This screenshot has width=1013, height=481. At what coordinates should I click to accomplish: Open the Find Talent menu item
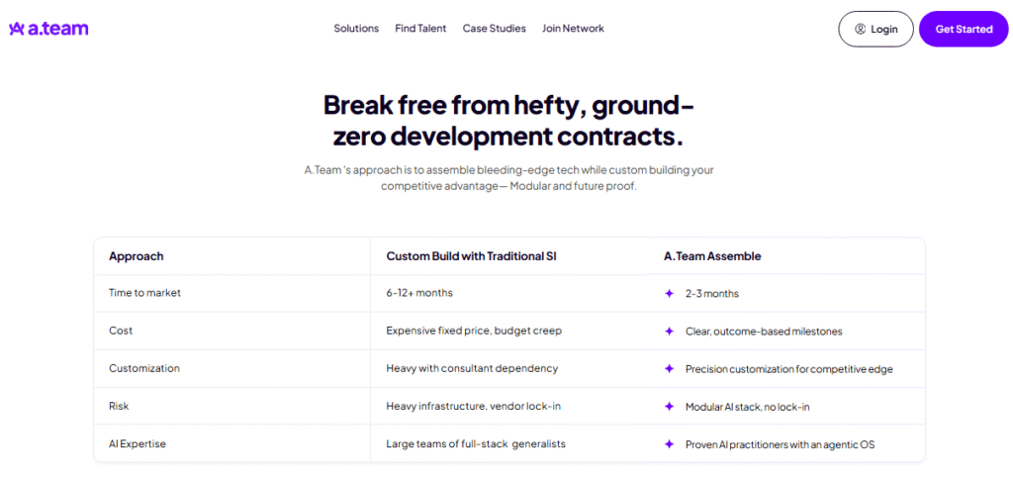click(x=420, y=29)
